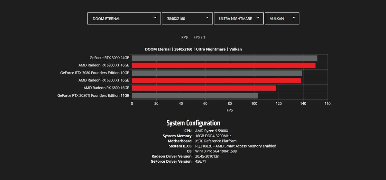Select label GeForce RTX 2080Ti Founders Edition 11GB
386x180 pixels.
coord(93,96)
